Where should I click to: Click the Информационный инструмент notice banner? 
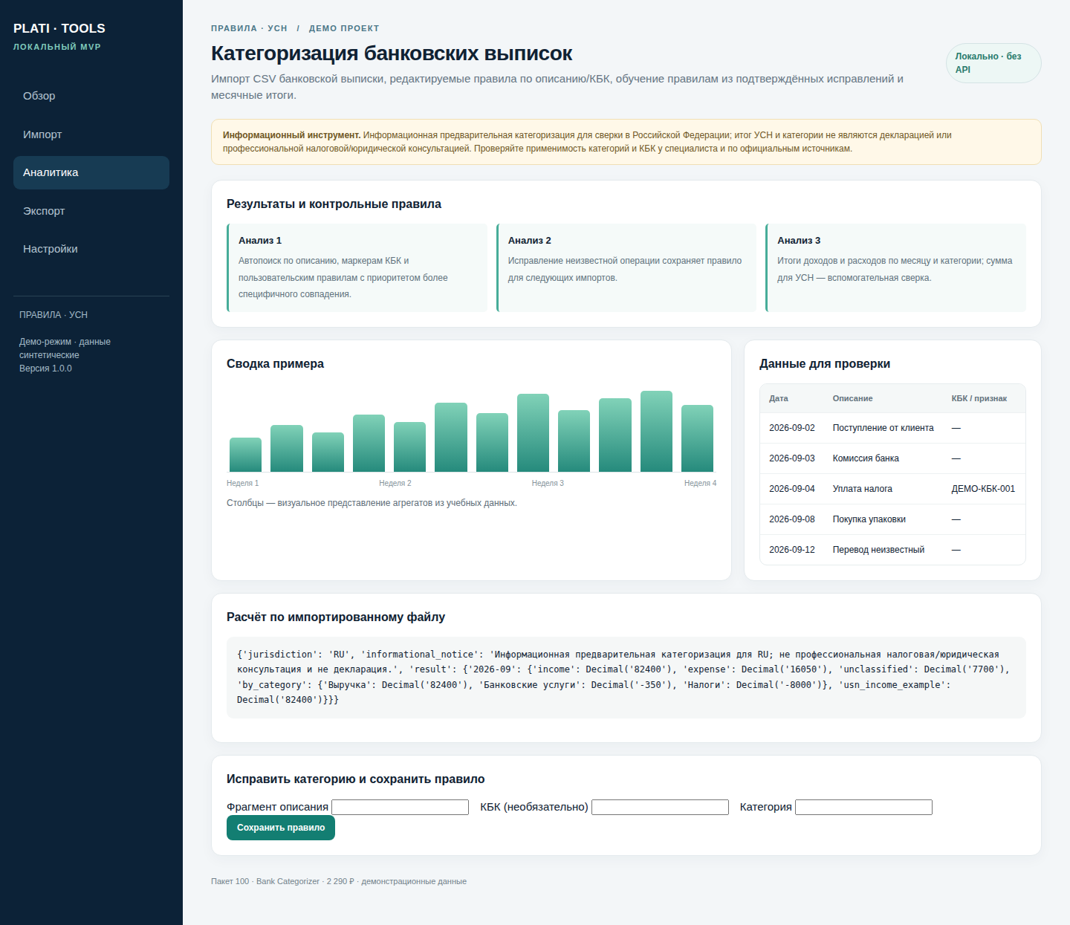626,142
